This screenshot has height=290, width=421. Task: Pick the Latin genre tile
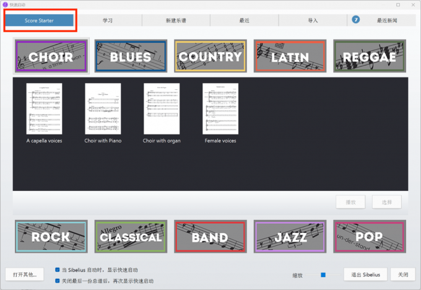(x=290, y=56)
